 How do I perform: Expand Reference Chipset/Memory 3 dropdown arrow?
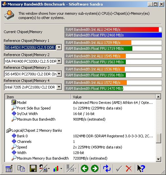(59, 74)
